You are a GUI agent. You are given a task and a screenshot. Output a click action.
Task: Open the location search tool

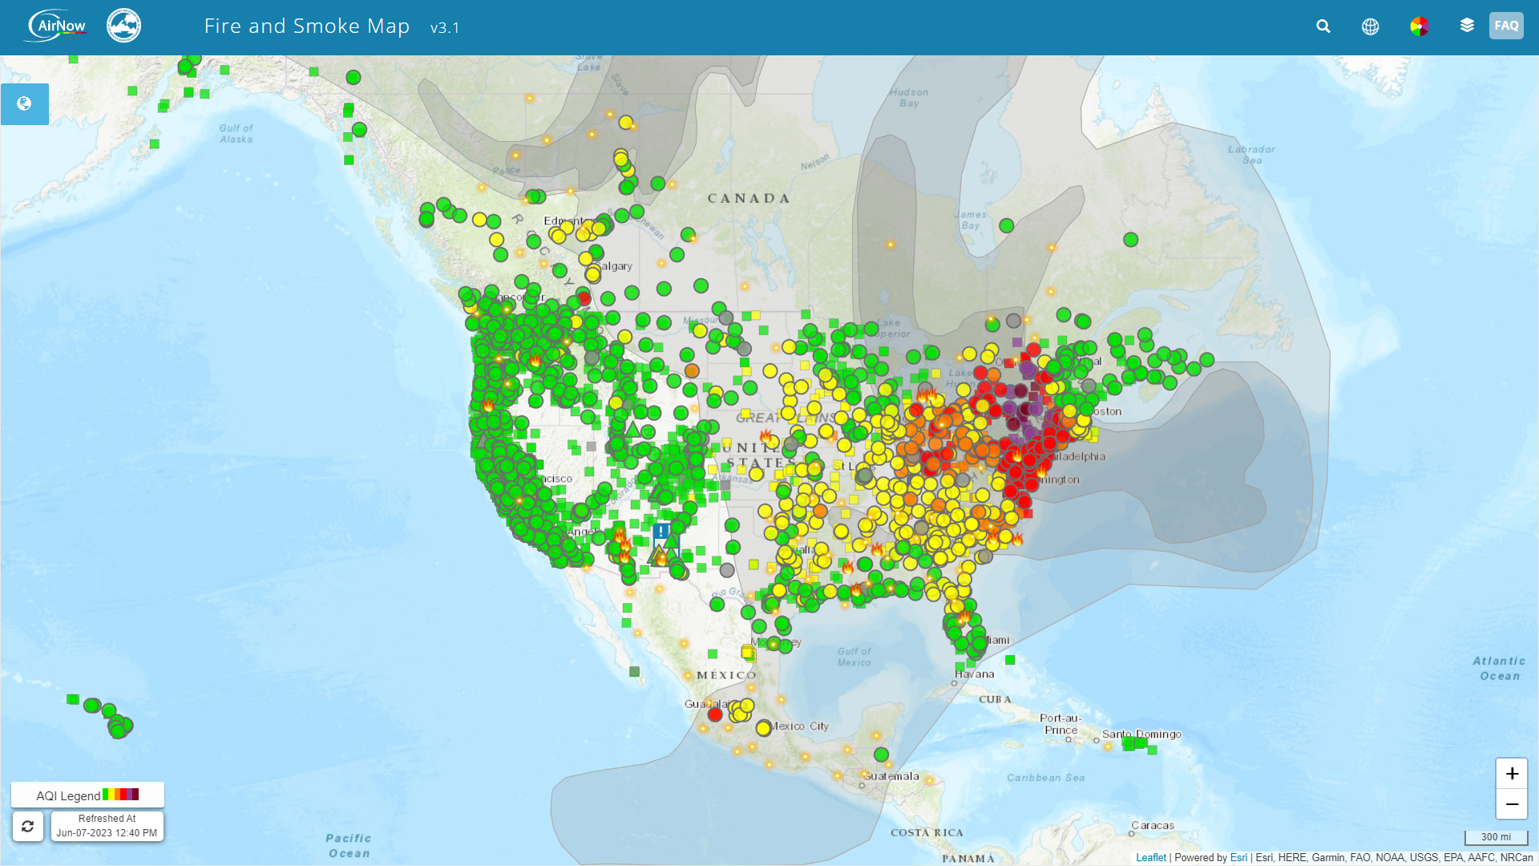click(1323, 26)
